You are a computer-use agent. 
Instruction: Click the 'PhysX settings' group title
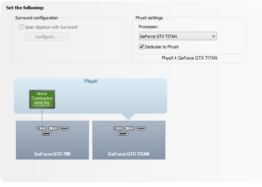pos(149,18)
